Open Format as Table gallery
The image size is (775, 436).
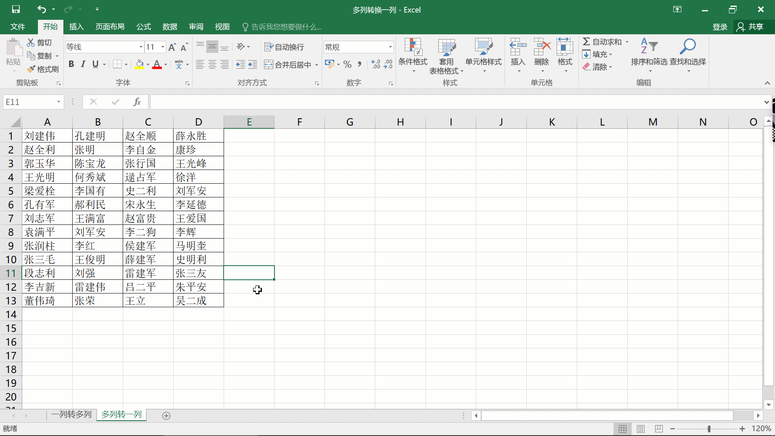(446, 56)
